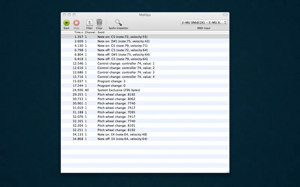This screenshot has height=187, width=300.
Task: Open the Filter switch icon
Action: pyautogui.click(x=89, y=22)
